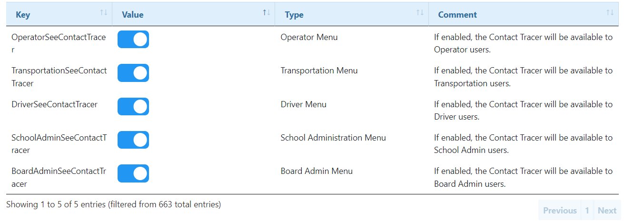Toggle the DriverSeeContactTracer switch
The height and width of the screenshot is (223, 624).
tap(133, 106)
